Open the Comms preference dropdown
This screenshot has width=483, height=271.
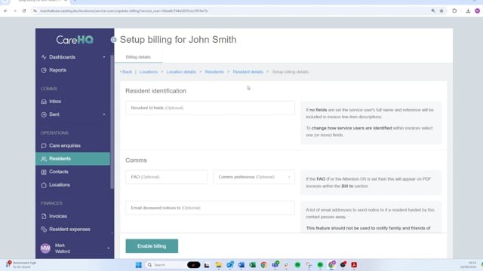pyautogui.click(x=254, y=177)
